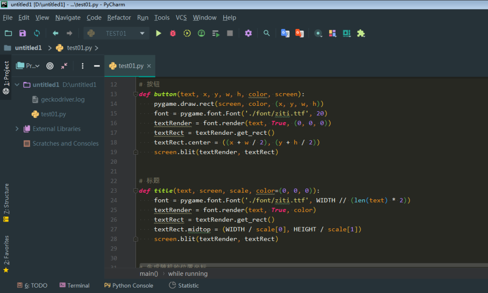Open IDE Settings via the gear icon
This screenshot has height=293, width=488.
tap(247, 33)
